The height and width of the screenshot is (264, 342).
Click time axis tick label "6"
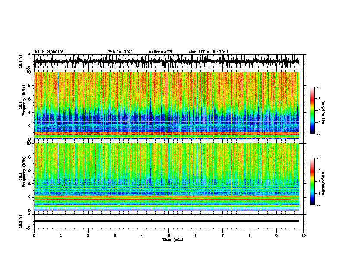196,236
